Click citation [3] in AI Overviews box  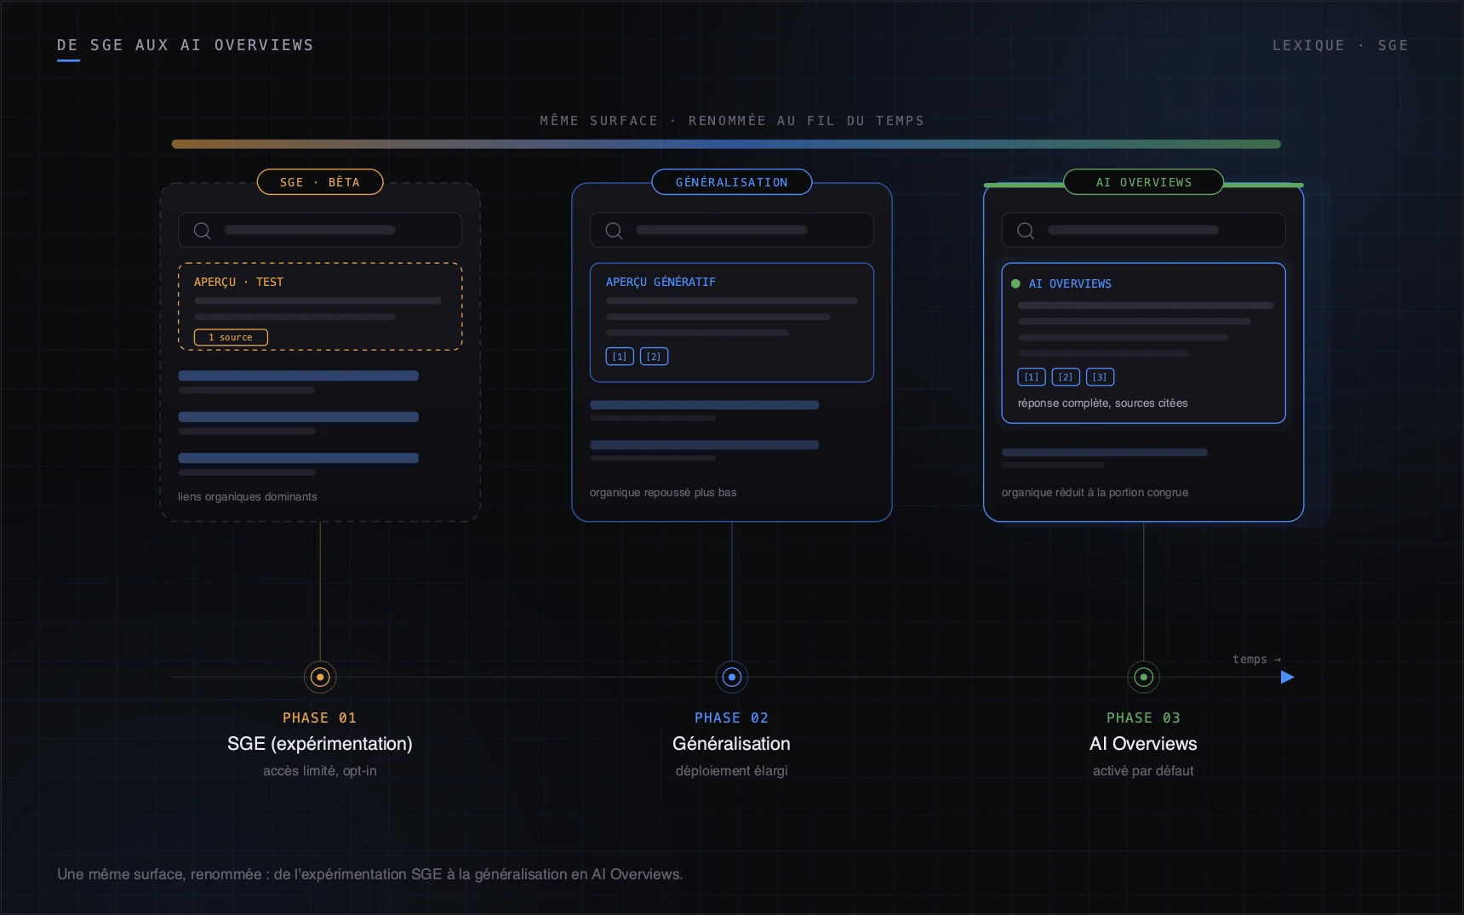(1100, 377)
